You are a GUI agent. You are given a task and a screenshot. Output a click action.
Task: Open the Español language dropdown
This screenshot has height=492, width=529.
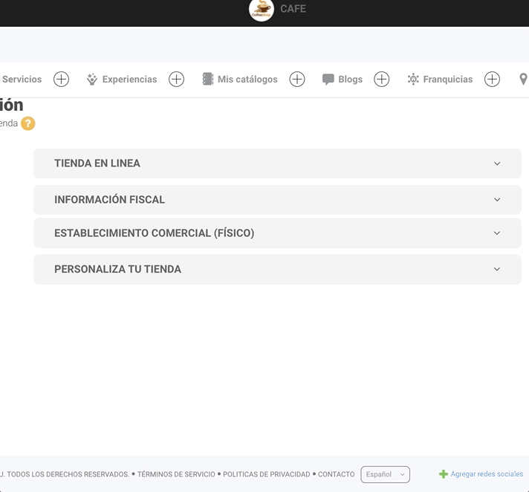[x=385, y=474]
